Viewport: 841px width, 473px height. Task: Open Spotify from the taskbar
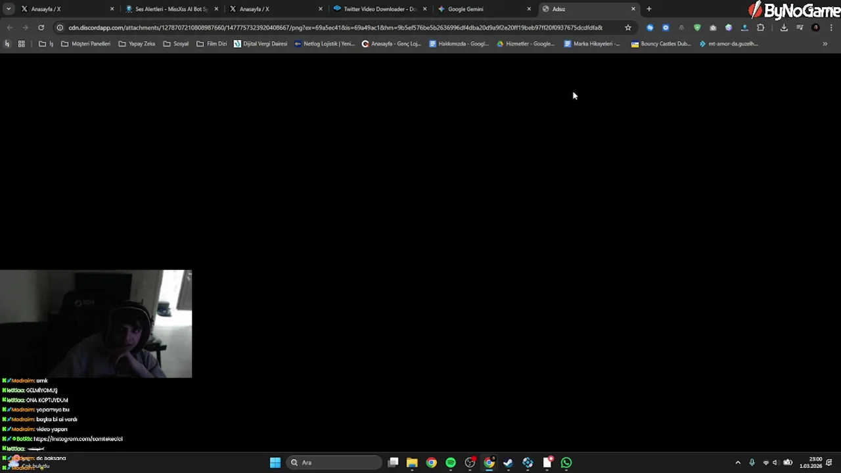[451, 462]
